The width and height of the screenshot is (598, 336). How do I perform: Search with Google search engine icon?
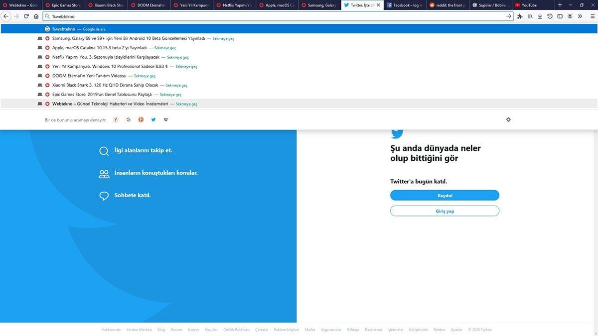(128, 119)
